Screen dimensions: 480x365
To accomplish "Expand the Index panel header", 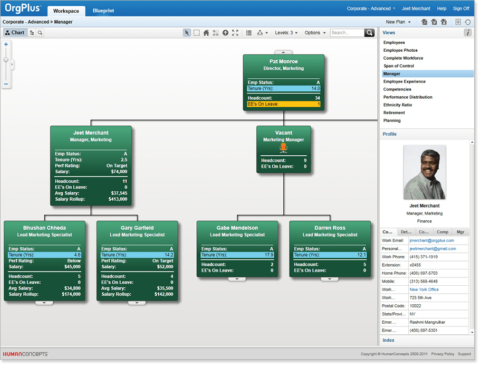I will pyautogui.click(x=426, y=340).
